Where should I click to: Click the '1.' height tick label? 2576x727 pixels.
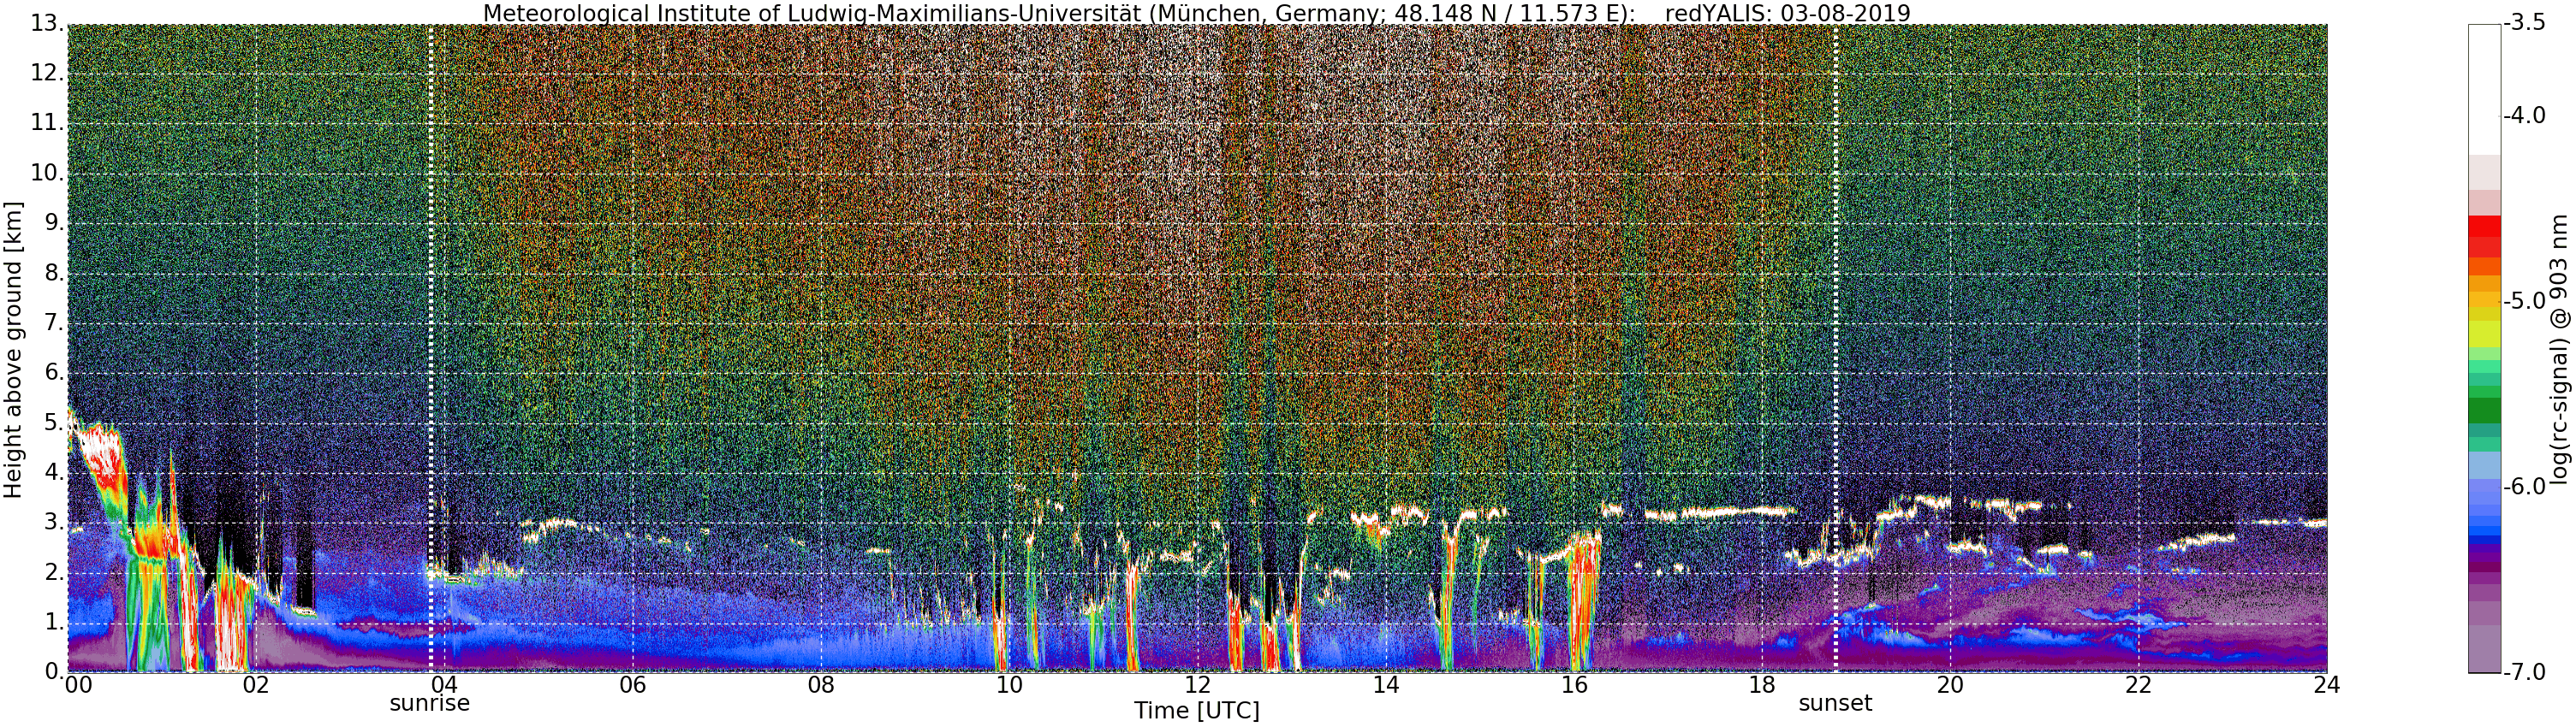click(54, 622)
